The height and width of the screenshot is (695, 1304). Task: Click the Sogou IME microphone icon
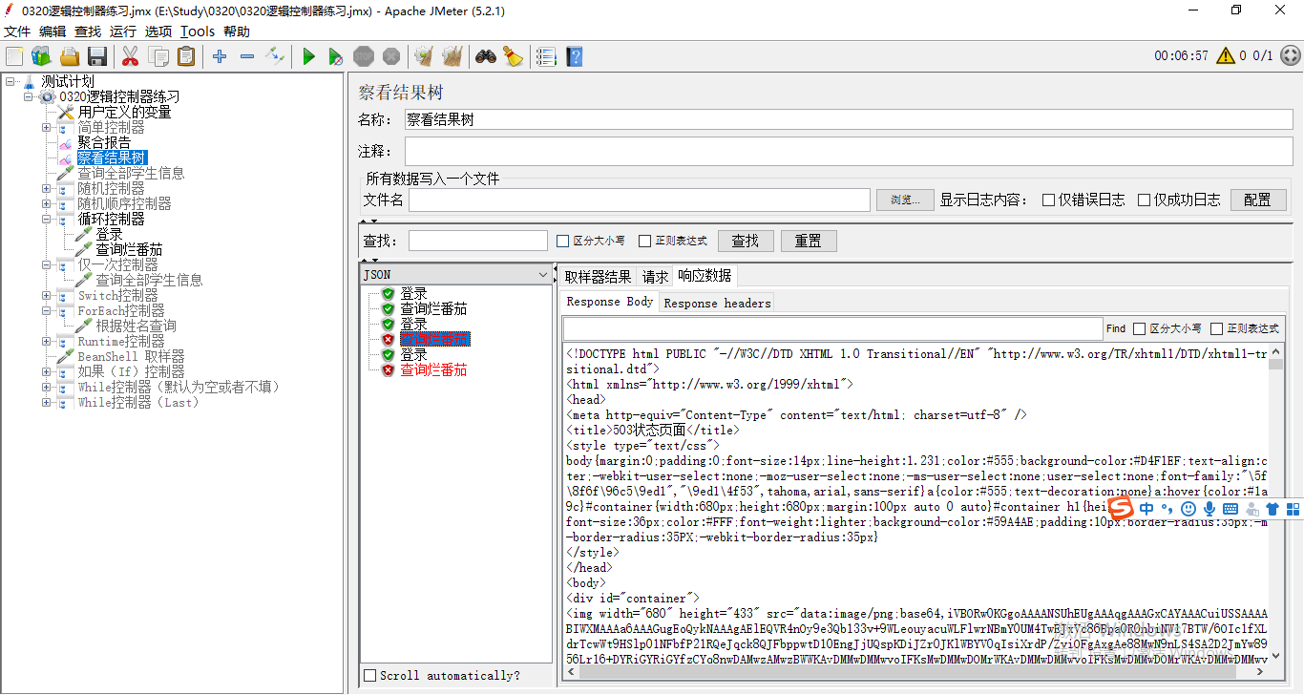coord(1209,510)
